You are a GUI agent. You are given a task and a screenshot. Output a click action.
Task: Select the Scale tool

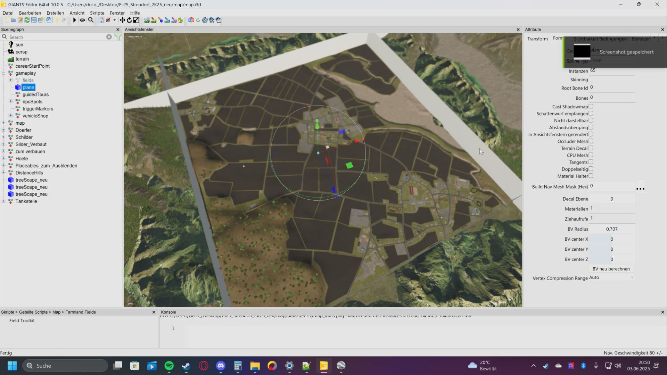(x=136, y=20)
